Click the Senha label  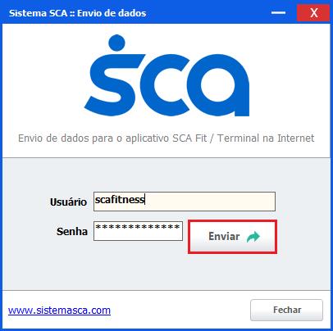(x=72, y=232)
